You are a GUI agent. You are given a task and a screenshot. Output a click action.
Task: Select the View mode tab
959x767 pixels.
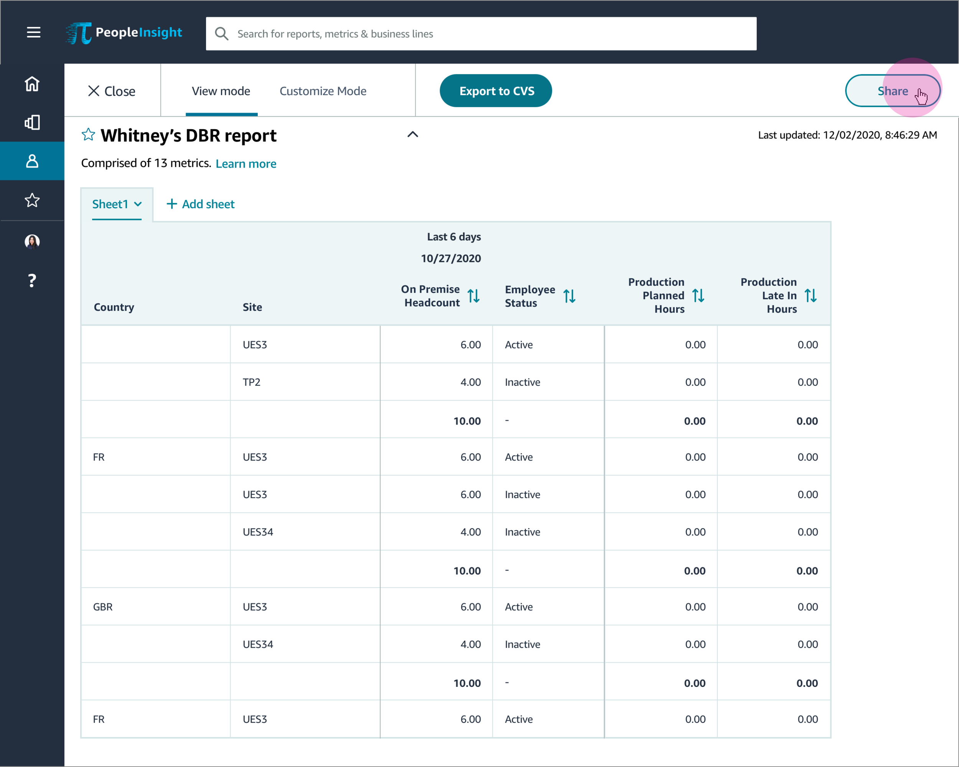221,91
